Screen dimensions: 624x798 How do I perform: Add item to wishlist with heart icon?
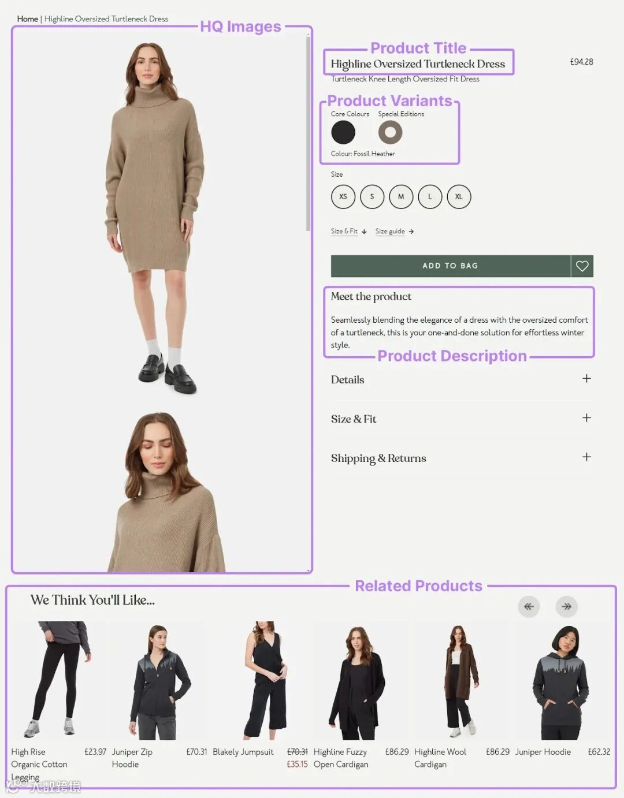click(582, 266)
